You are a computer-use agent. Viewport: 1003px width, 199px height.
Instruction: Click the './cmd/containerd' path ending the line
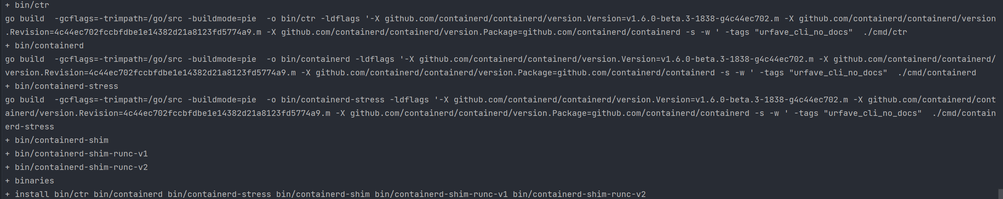pos(937,73)
